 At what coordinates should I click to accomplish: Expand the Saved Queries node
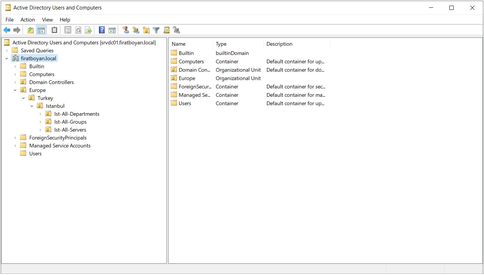(7, 50)
